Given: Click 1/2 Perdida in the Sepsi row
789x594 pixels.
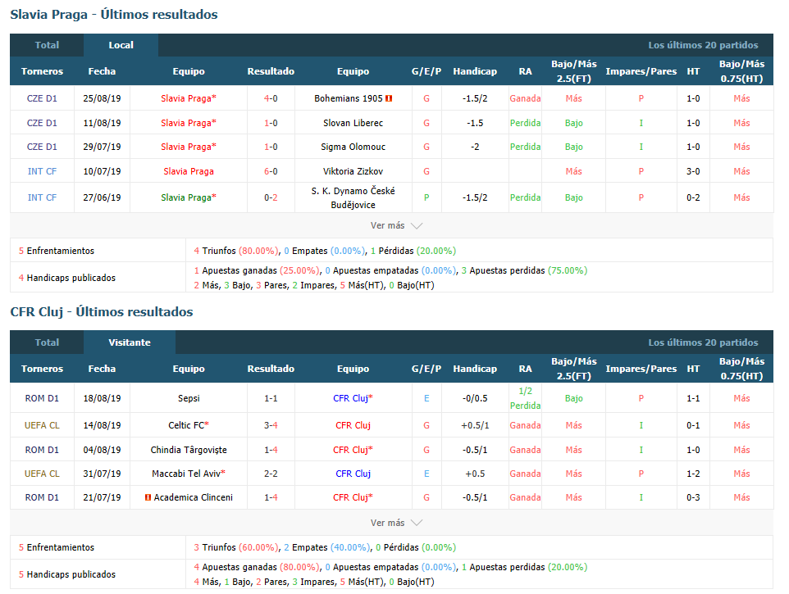Looking at the screenshot, I should (525, 398).
